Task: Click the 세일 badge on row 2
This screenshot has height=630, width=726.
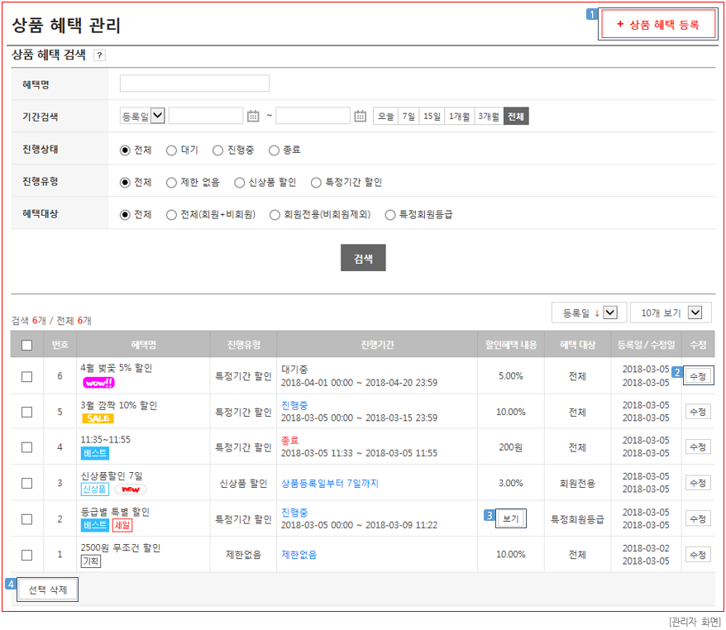Action: pos(122,525)
